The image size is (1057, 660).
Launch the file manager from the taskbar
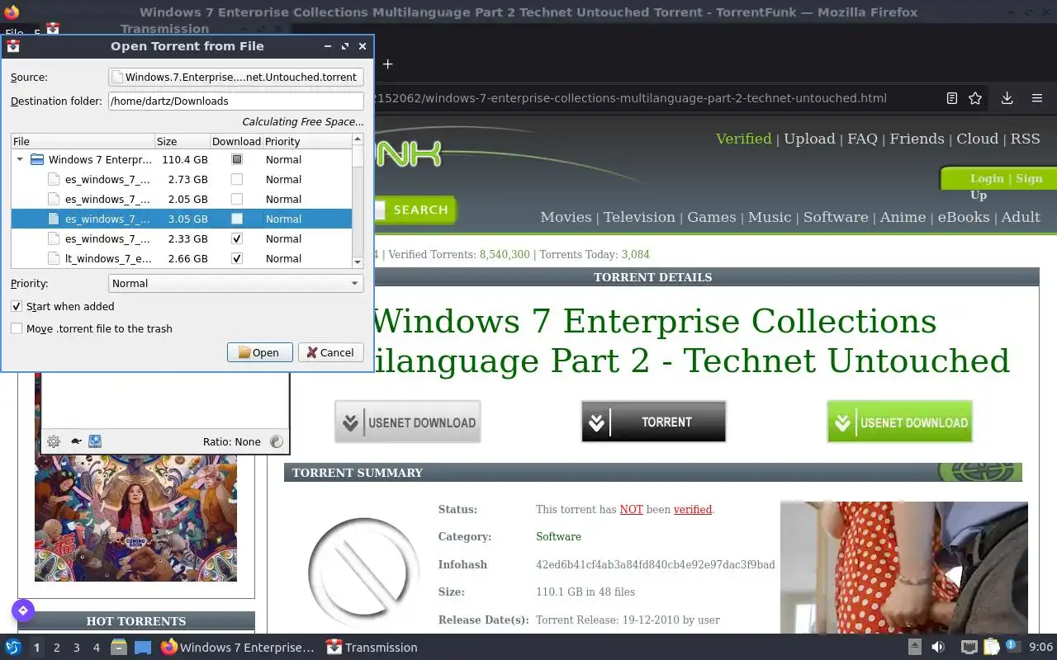pyautogui.click(x=119, y=648)
